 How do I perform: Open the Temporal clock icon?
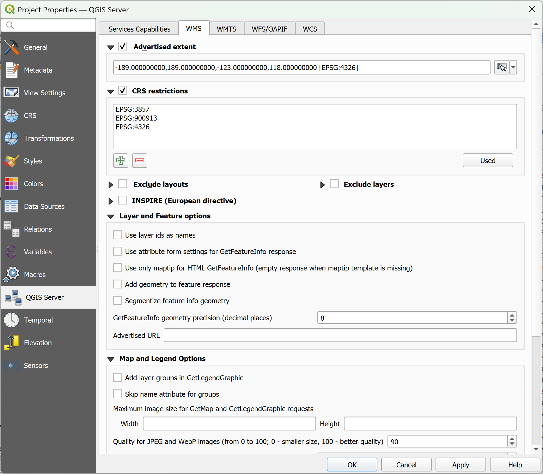coord(12,320)
